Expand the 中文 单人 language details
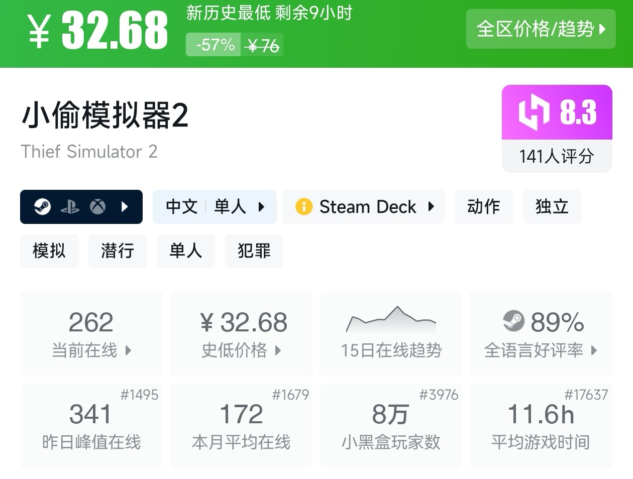This screenshot has width=633, height=479. [x=215, y=206]
